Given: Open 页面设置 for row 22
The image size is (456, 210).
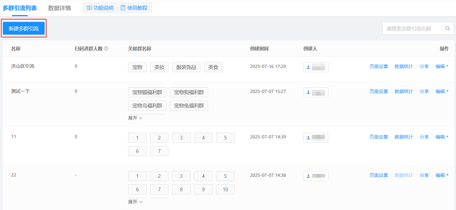Looking at the screenshot, I should tap(379, 175).
